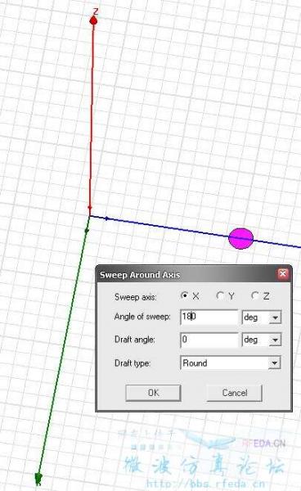
Task: Open the Angle of sweep unit dropdown
Action: pos(262,318)
